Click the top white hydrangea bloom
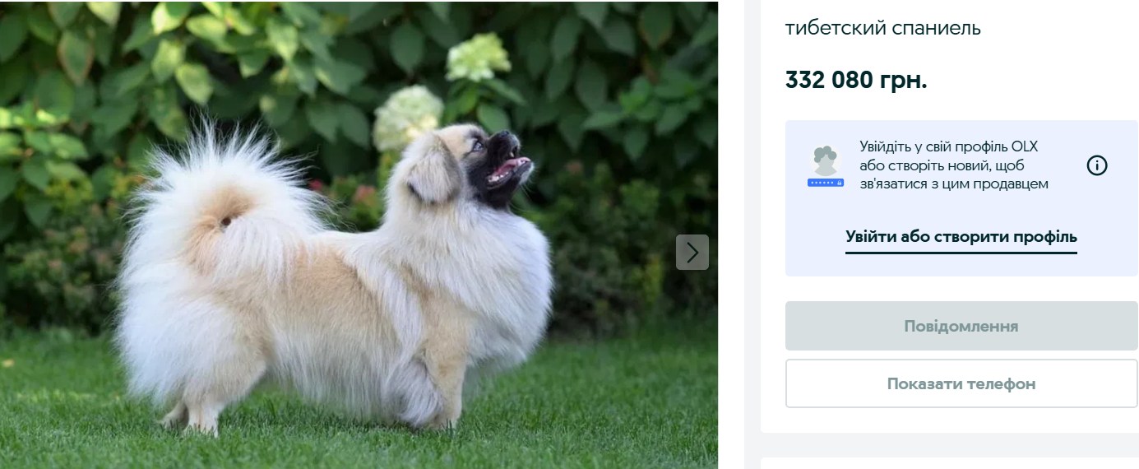Viewport: 1139px width, 469px height. pos(478,56)
